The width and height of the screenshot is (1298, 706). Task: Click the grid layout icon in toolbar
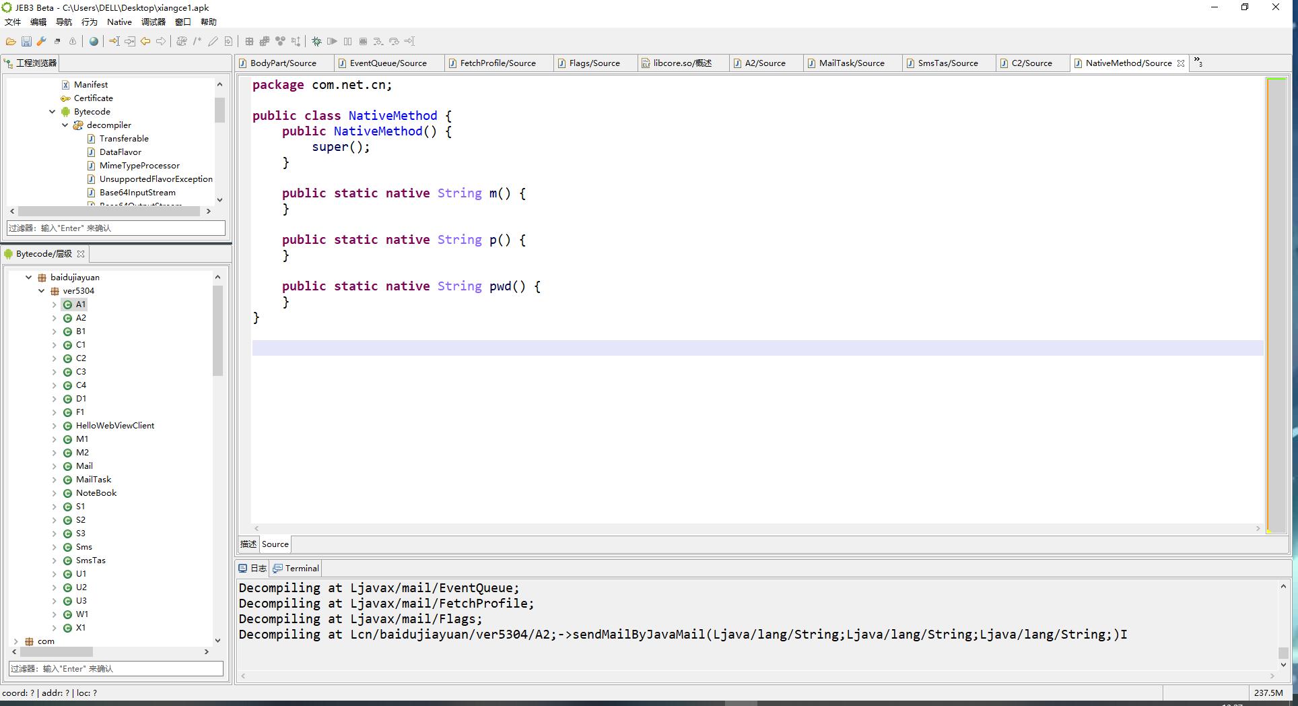click(x=249, y=41)
